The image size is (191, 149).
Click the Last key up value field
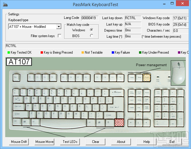[133, 24]
